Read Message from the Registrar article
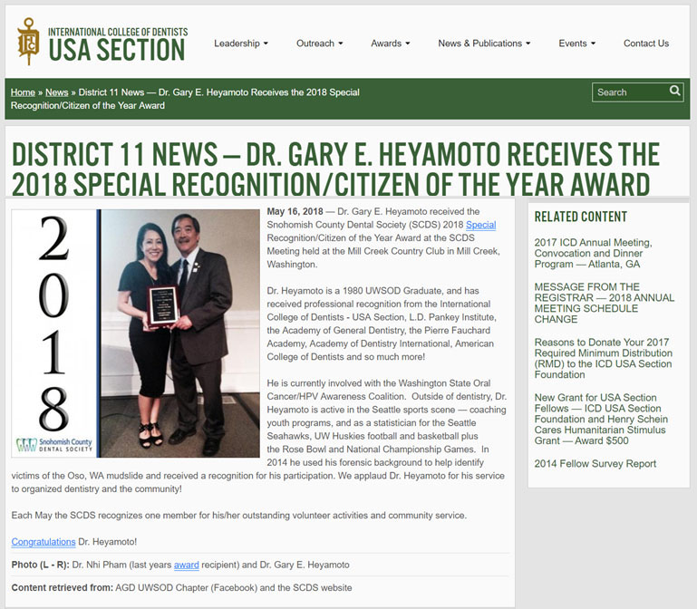The width and height of the screenshot is (697, 609). pos(604,303)
